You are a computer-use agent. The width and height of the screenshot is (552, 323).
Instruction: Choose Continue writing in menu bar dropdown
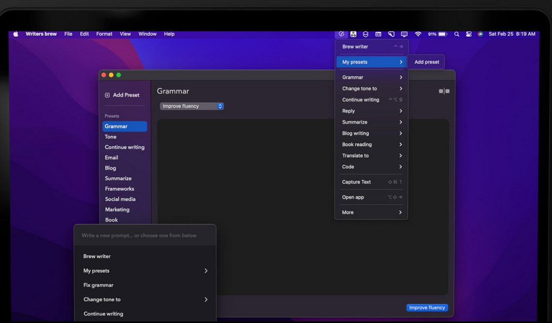point(371,100)
